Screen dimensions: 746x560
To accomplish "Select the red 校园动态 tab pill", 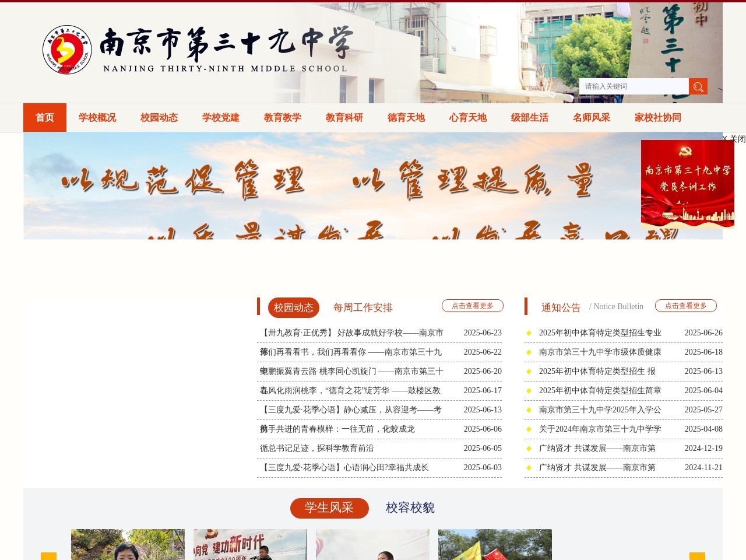I will click(x=294, y=307).
